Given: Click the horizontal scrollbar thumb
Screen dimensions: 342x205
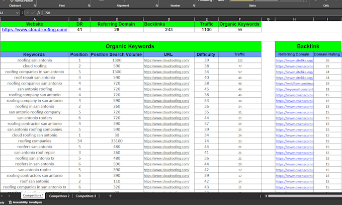Looking at the screenshot, I should click(305, 196).
